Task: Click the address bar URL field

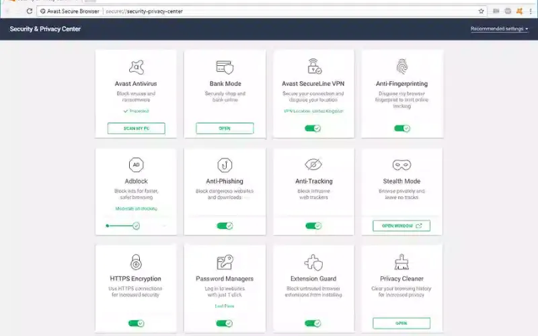Action: 261,11
